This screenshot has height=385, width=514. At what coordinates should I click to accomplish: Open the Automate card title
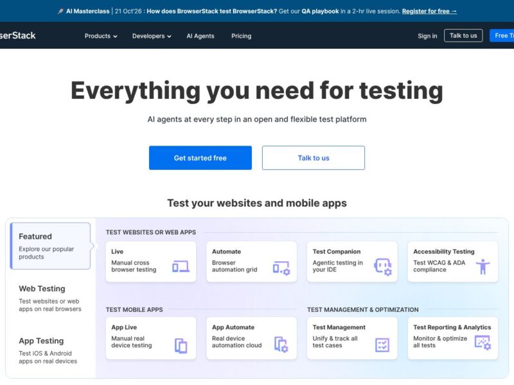coord(226,252)
